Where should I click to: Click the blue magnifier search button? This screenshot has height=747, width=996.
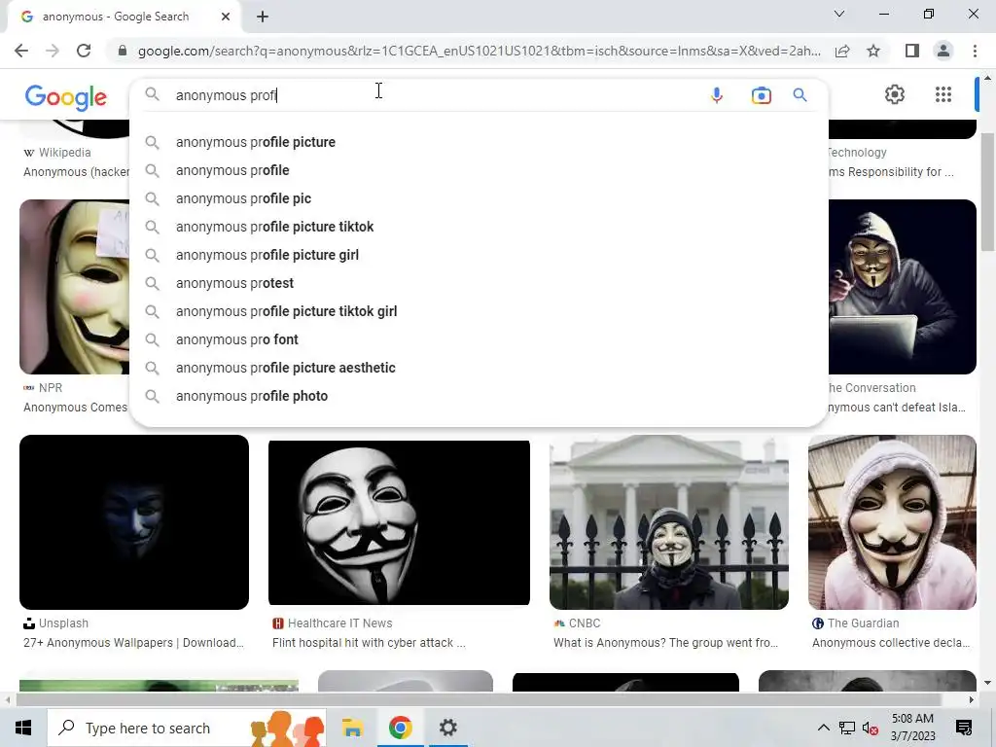[800, 95]
